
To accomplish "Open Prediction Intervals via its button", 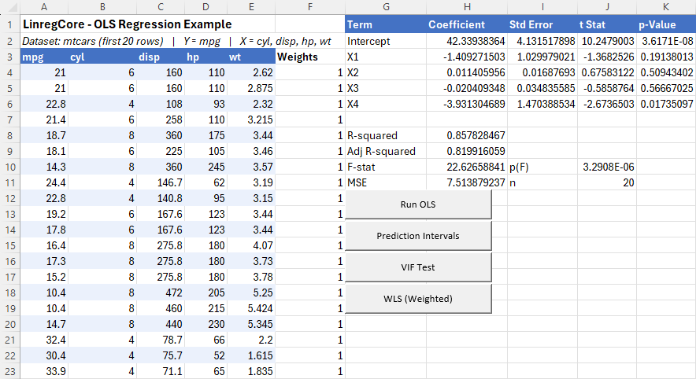I will (418, 236).
